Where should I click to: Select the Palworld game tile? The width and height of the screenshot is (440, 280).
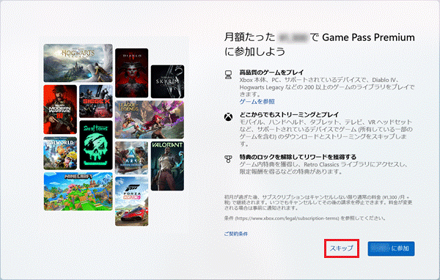[60, 153]
